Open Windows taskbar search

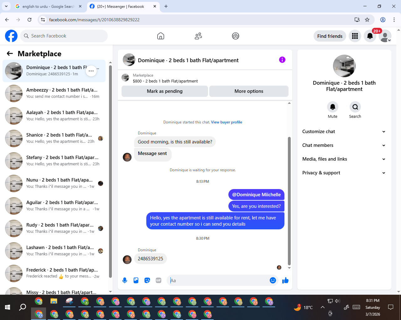point(23,307)
